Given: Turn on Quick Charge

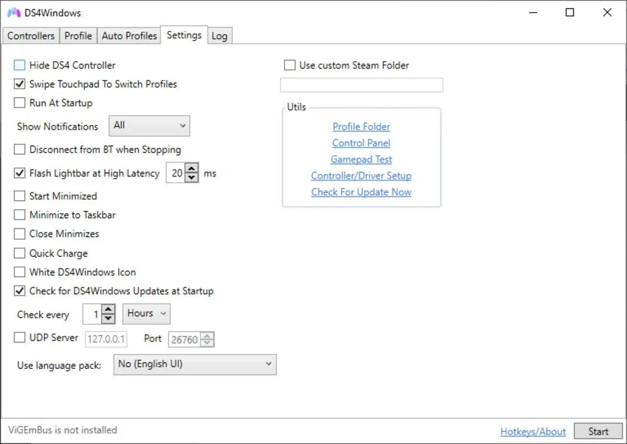Looking at the screenshot, I should point(19,253).
